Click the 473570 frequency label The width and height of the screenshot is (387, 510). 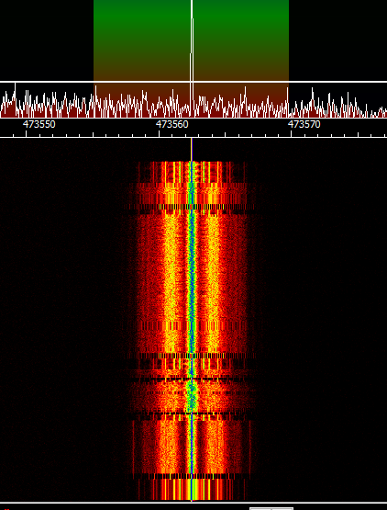pos(304,125)
